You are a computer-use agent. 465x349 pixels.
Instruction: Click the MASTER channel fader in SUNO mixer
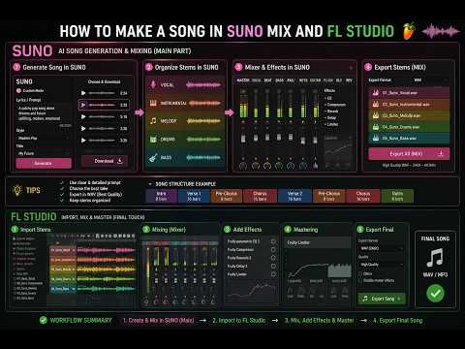coord(243,139)
